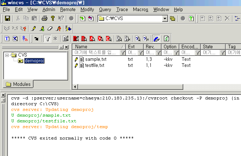Click the flat view tree-structure icon
This screenshot has height=156, width=241.
pos(25,39)
